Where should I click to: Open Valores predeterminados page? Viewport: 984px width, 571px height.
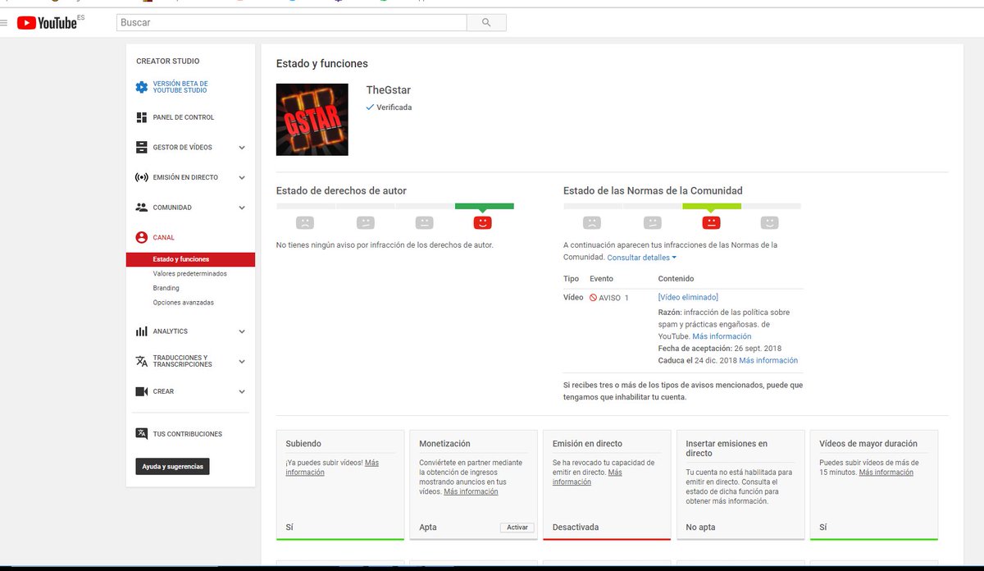click(189, 273)
